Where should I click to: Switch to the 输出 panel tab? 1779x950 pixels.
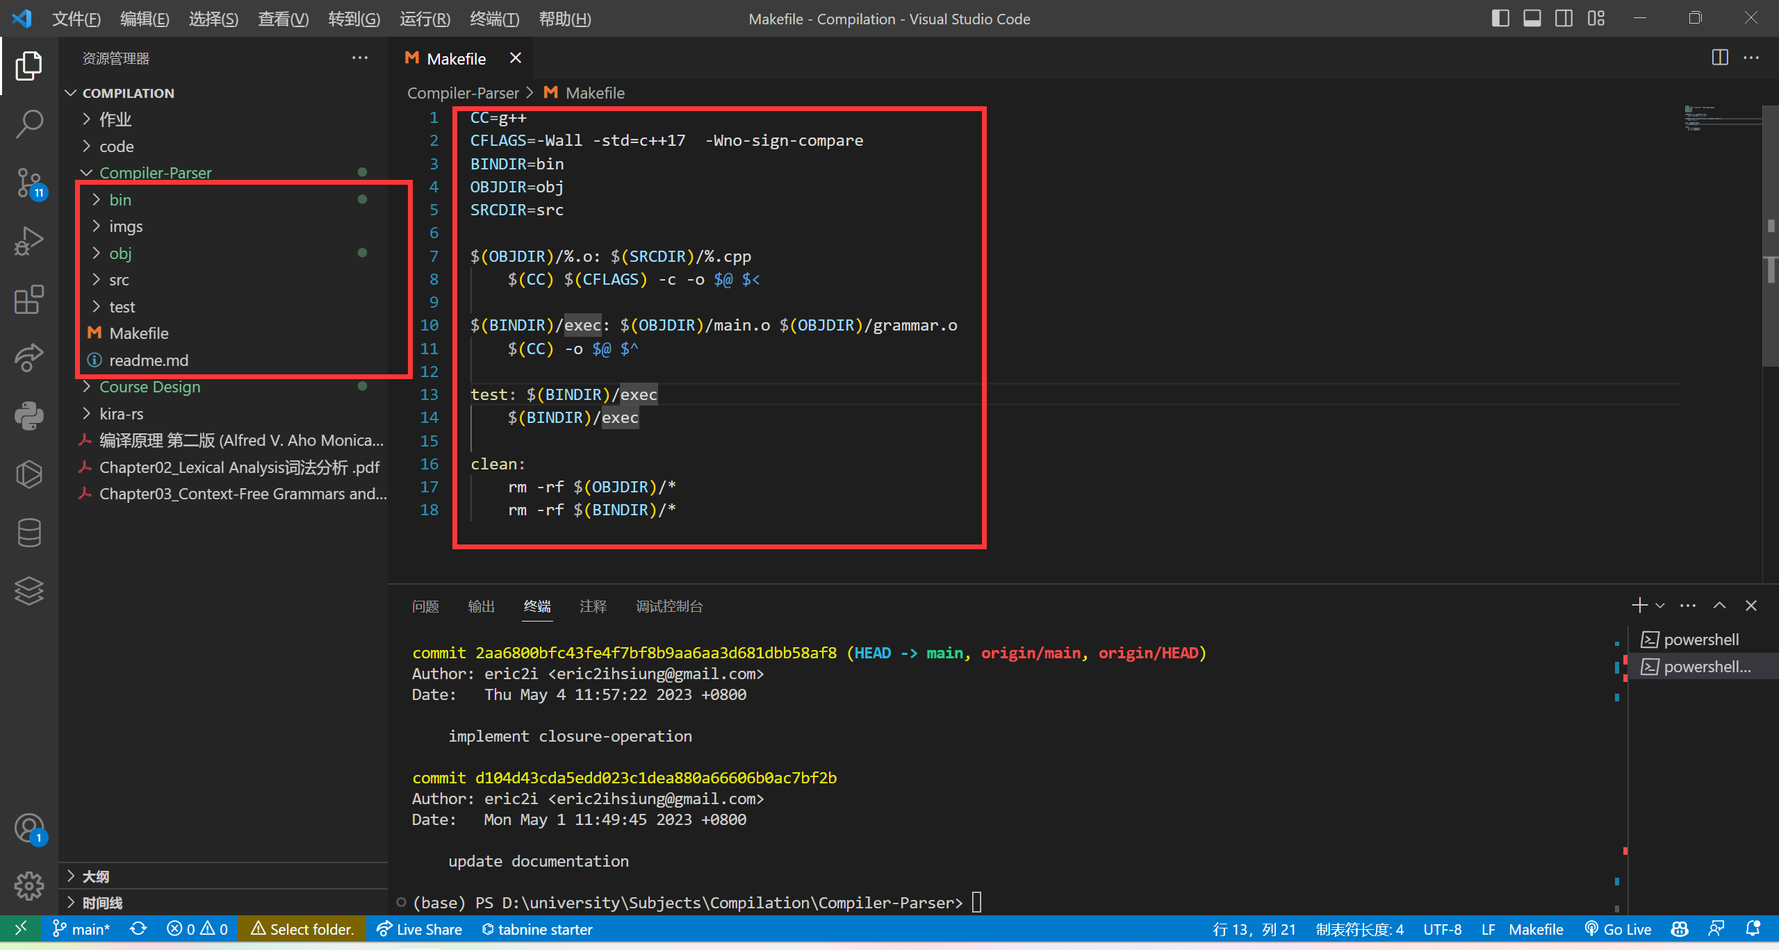click(x=481, y=606)
